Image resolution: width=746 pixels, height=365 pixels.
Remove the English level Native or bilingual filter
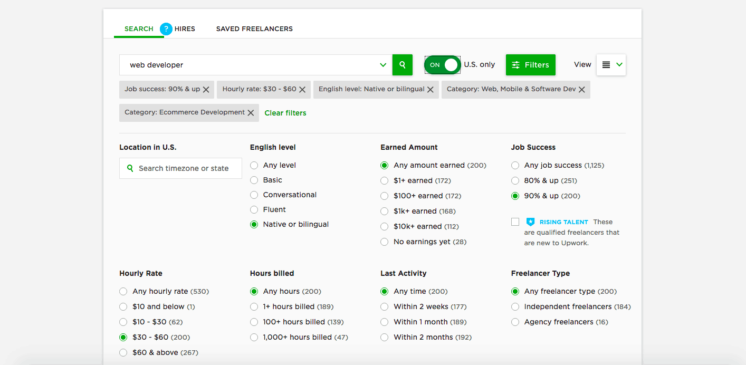tap(431, 90)
